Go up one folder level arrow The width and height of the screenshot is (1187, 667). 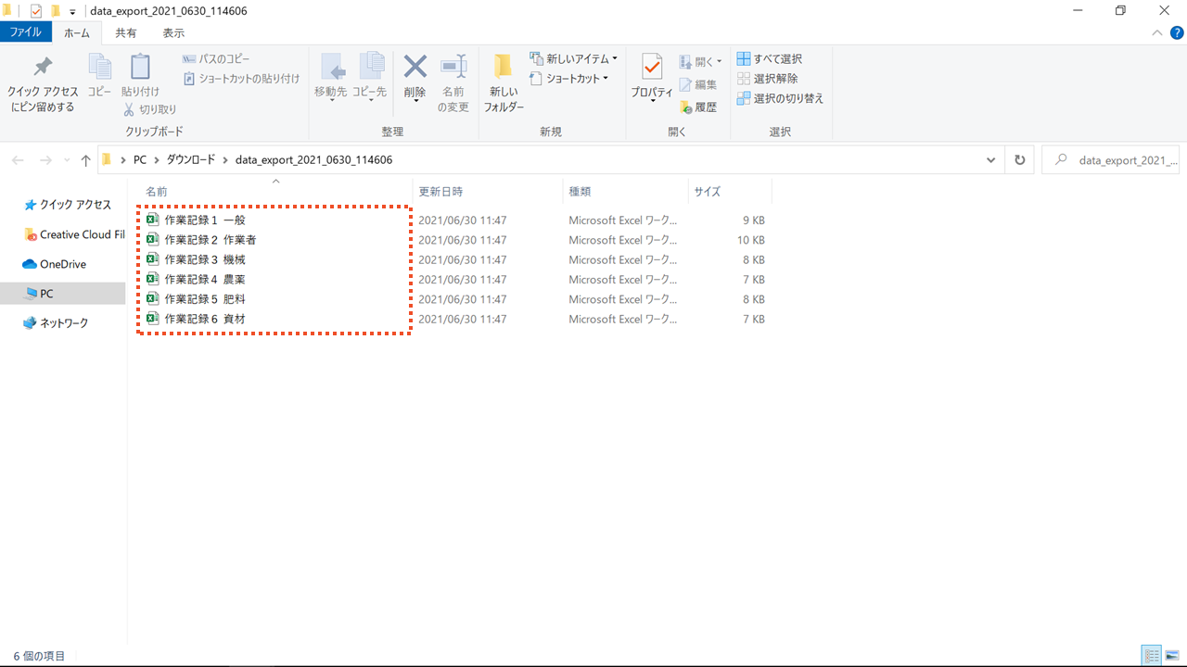coord(86,160)
